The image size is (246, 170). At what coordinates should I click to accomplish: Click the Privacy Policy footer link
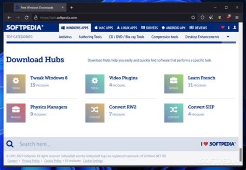tap(31, 161)
